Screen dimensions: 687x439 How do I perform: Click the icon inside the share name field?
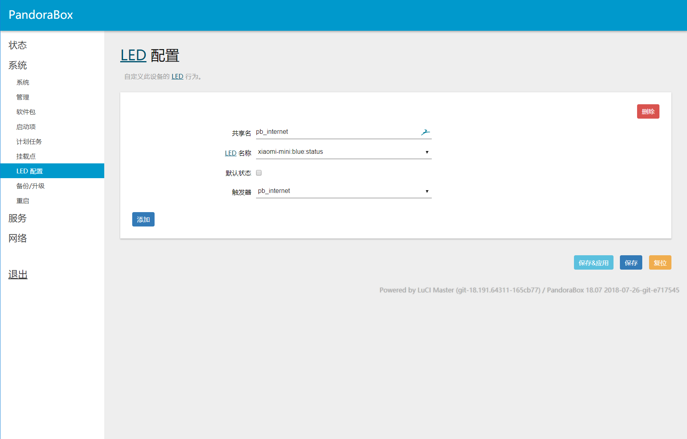tap(425, 132)
